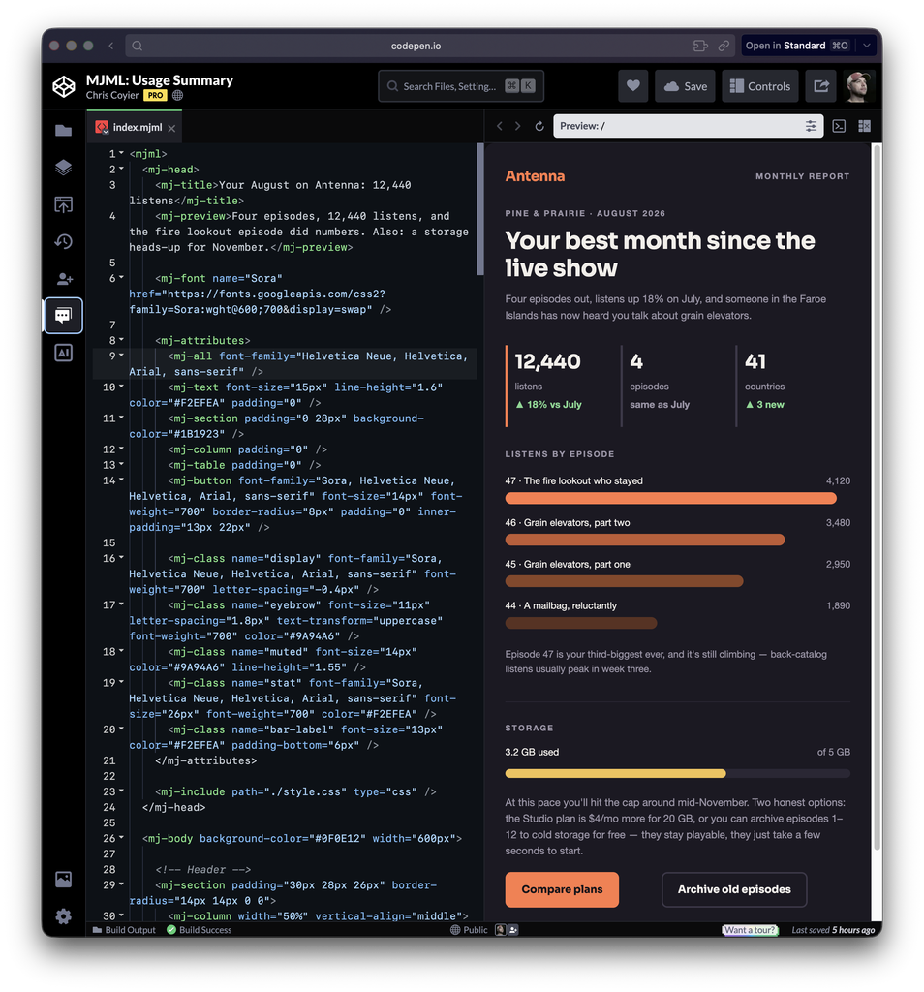The image size is (924, 992).
Task: Click the Want a tour? link
Action: coord(750,930)
